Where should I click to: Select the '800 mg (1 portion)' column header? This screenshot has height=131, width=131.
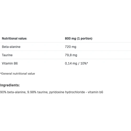point(79,39)
